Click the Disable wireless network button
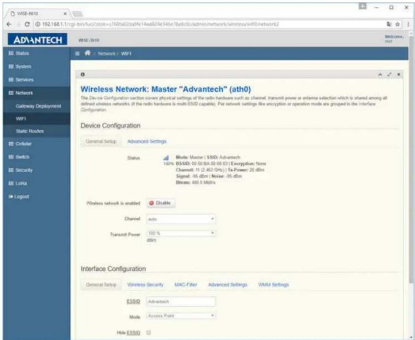The width and height of the screenshot is (415, 340). pyautogui.click(x=161, y=203)
